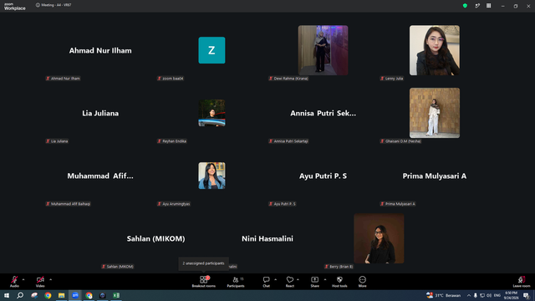Start screen Share

click(x=314, y=281)
